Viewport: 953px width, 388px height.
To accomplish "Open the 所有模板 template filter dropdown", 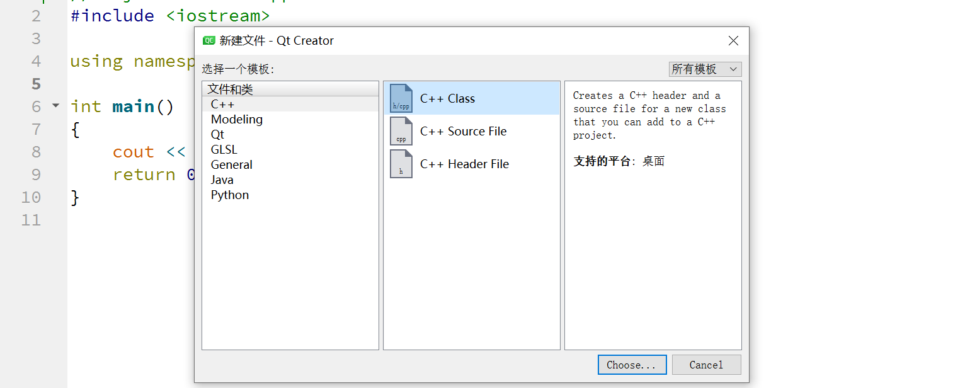I will click(705, 69).
